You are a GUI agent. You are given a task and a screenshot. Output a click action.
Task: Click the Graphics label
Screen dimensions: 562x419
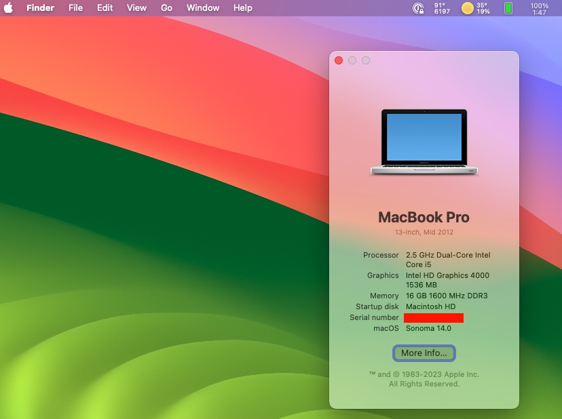(x=383, y=275)
